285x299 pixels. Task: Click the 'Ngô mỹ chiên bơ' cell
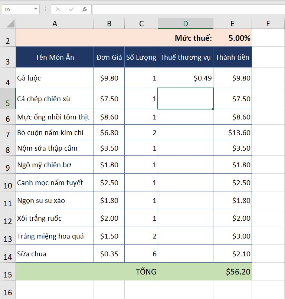click(55, 165)
